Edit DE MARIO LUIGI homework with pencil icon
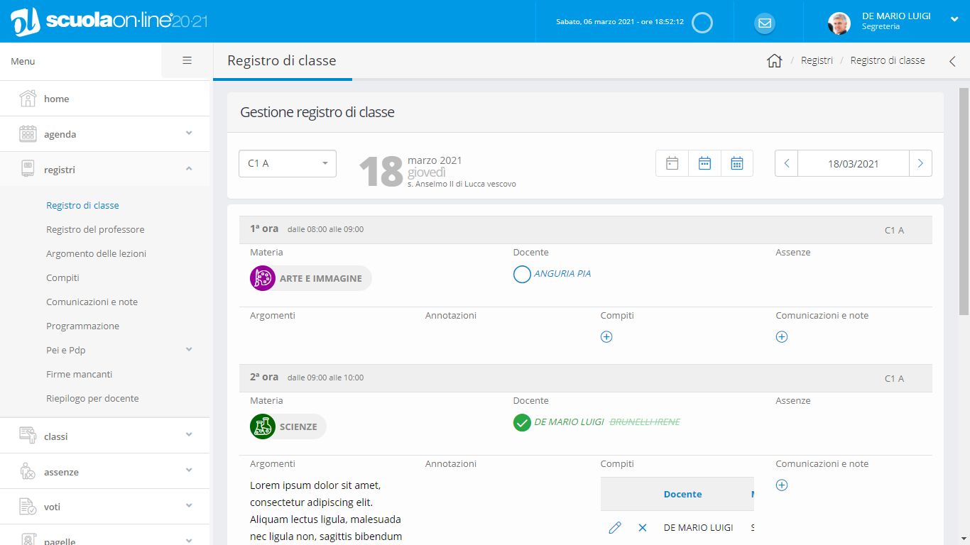970x545 pixels. (615, 527)
